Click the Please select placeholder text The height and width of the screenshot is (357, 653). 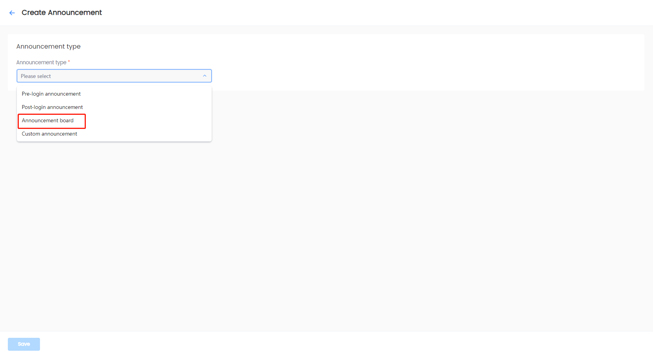pos(36,76)
